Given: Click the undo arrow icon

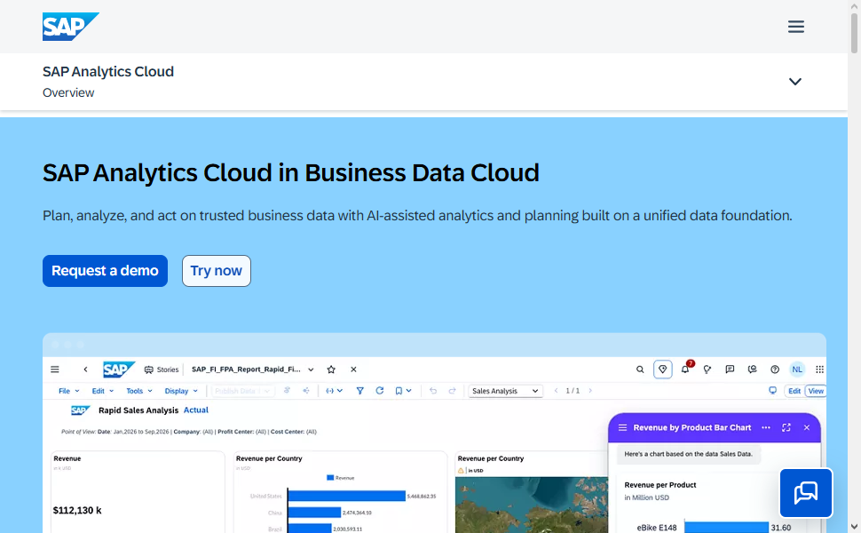Looking at the screenshot, I should (x=433, y=391).
